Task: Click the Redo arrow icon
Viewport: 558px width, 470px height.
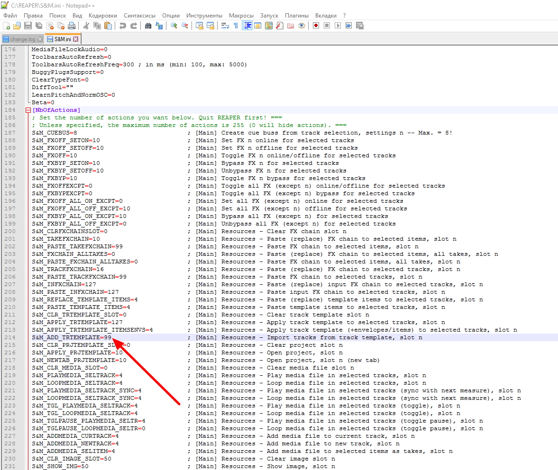Action: [134, 26]
